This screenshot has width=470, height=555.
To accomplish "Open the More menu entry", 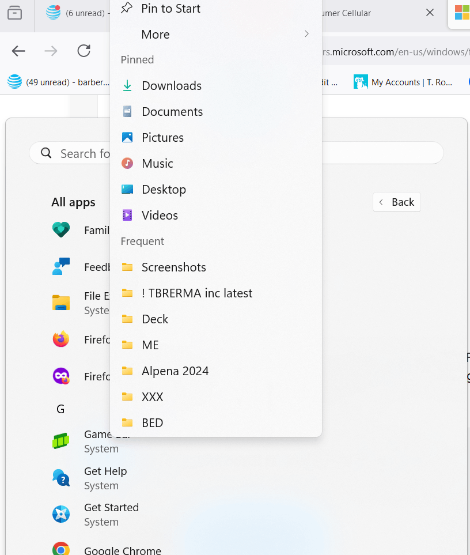I will click(216, 35).
